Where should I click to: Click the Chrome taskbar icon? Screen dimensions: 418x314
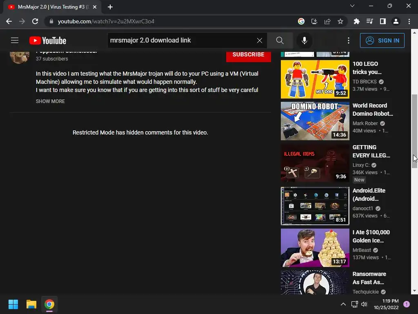[x=49, y=304]
